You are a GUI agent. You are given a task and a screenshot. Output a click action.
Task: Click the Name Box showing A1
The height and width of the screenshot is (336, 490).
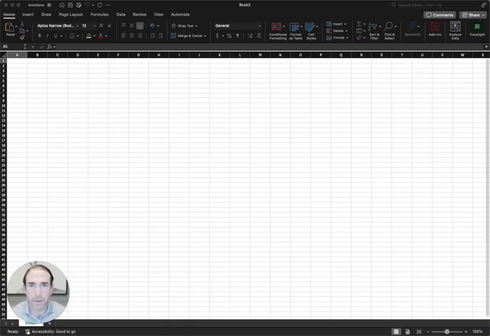pyautogui.click(x=12, y=47)
